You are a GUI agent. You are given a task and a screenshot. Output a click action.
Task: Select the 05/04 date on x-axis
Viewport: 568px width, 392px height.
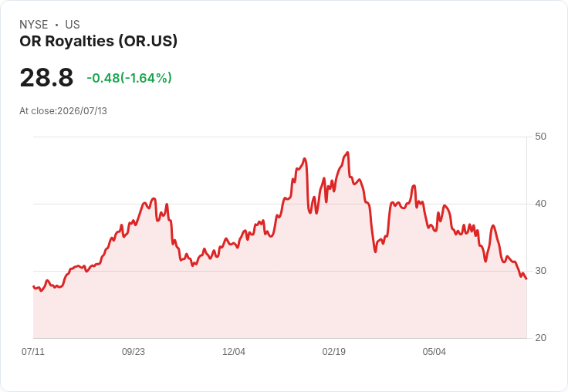point(434,352)
